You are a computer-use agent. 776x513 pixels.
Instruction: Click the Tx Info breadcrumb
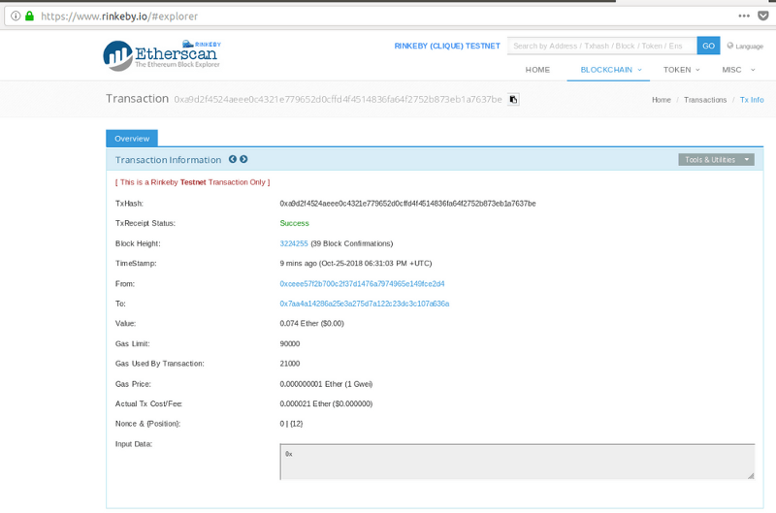[x=752, y=100]
